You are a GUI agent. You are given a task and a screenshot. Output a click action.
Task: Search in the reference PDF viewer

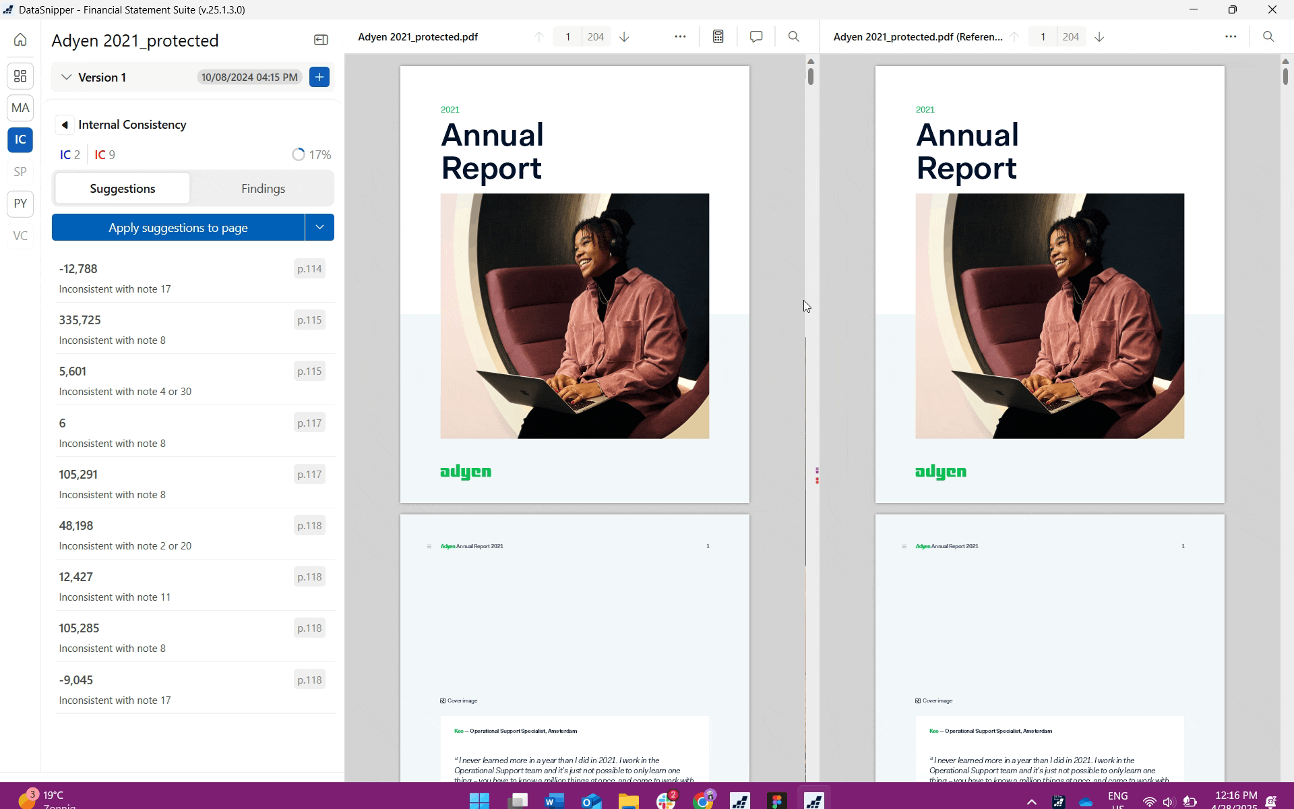point(1268,37)
